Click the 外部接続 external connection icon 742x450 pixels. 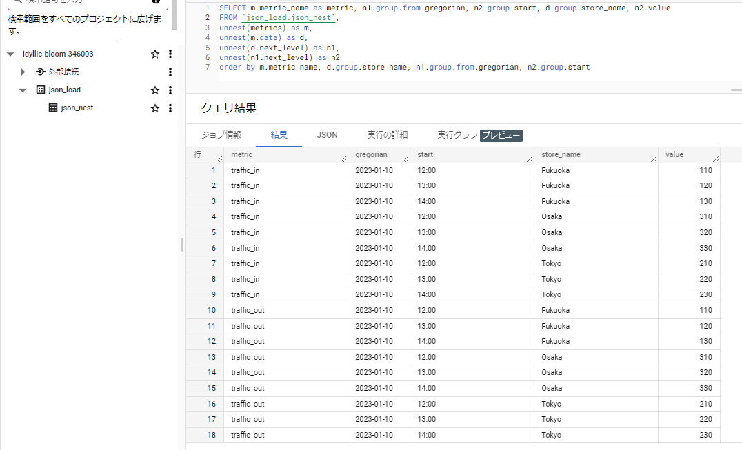pyautogui.click(x=40, y=71)
